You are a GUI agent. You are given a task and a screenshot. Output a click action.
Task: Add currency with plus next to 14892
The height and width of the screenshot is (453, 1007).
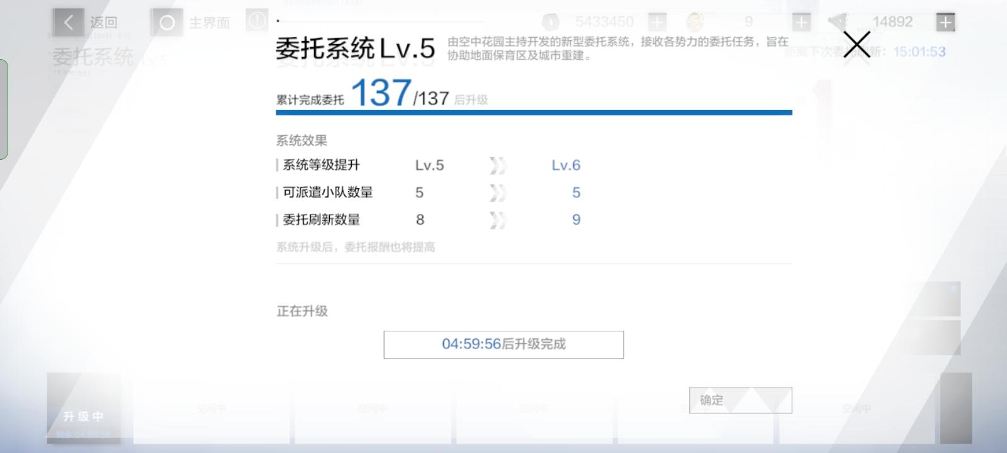pyautogui.click(x=945, y=22)
